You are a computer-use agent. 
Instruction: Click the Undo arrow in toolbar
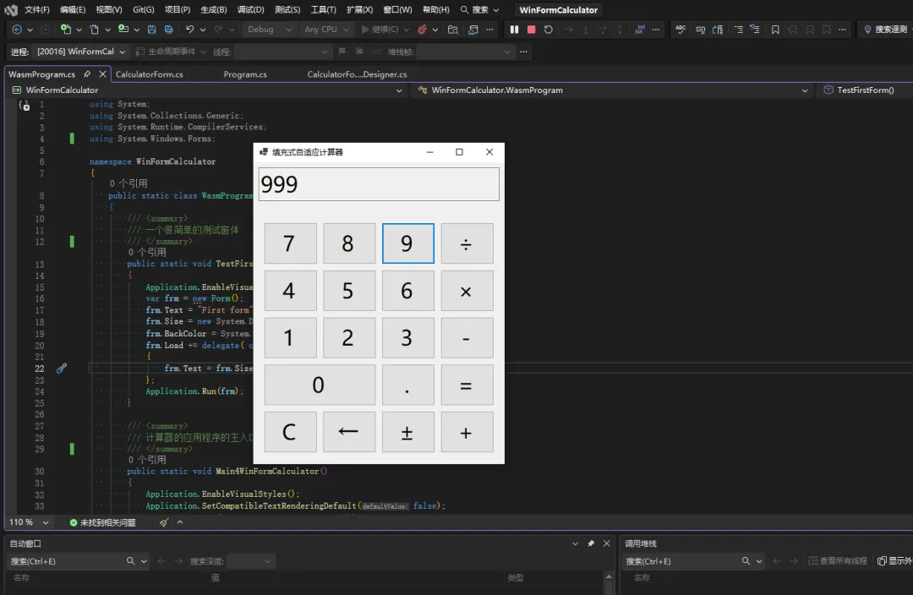coord(190,30)
